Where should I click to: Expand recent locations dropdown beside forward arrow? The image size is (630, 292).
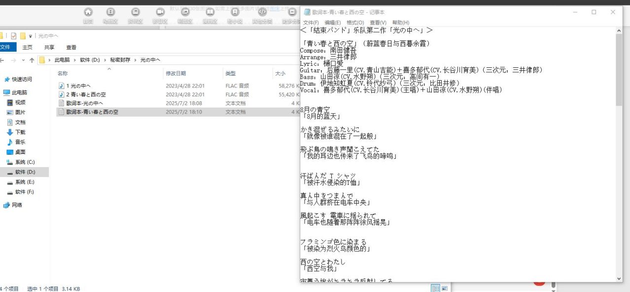pos(23,60)
